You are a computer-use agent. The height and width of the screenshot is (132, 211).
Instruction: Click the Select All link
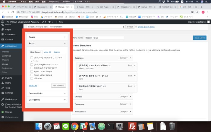pos(33,86)
